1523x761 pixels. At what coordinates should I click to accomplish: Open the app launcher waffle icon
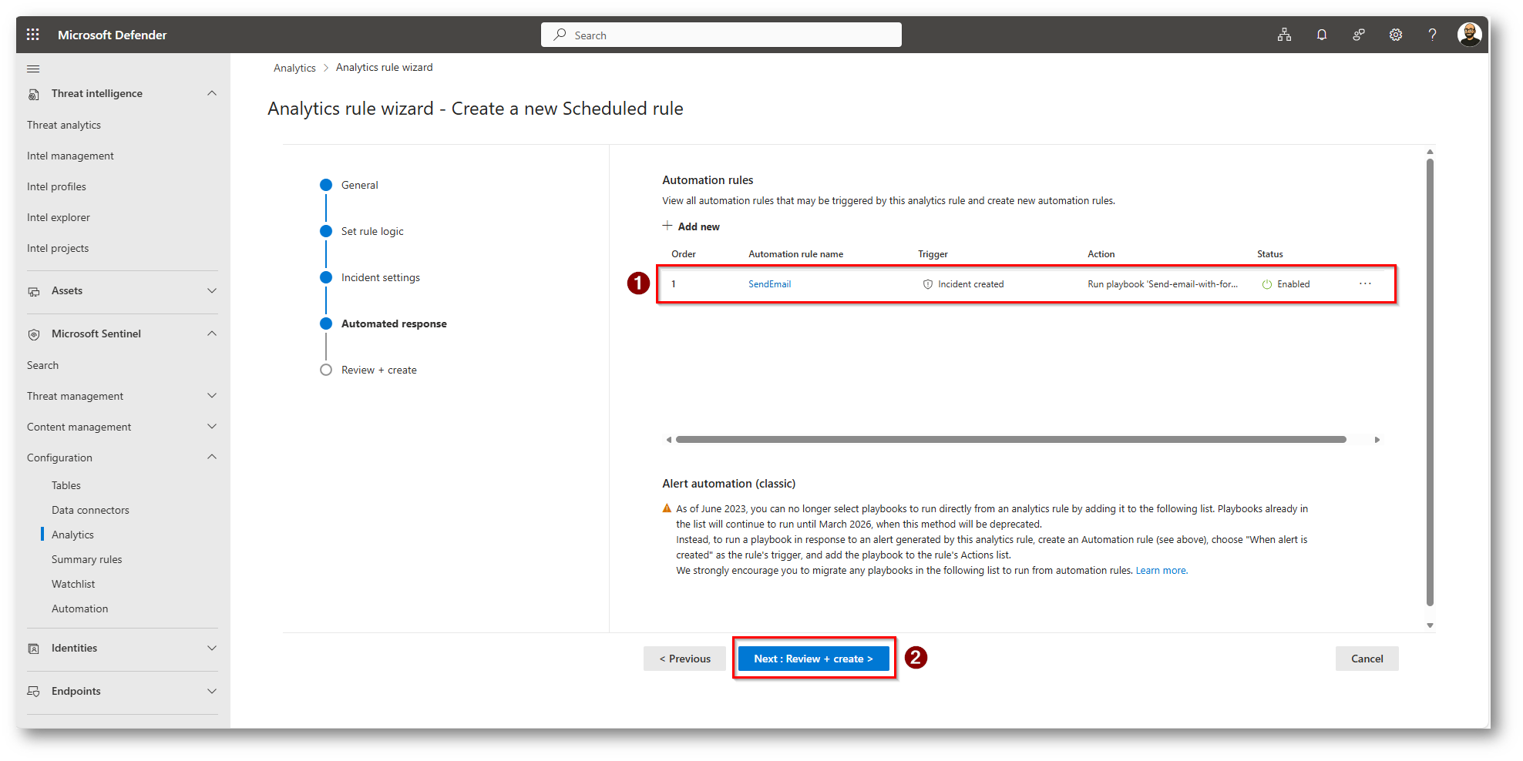(x=32, y=35)
